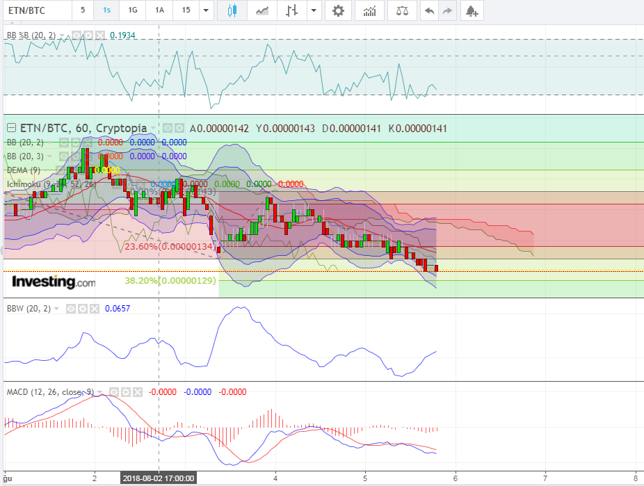Click the ETN/BTC, 60, Cryptopia title

83,128
